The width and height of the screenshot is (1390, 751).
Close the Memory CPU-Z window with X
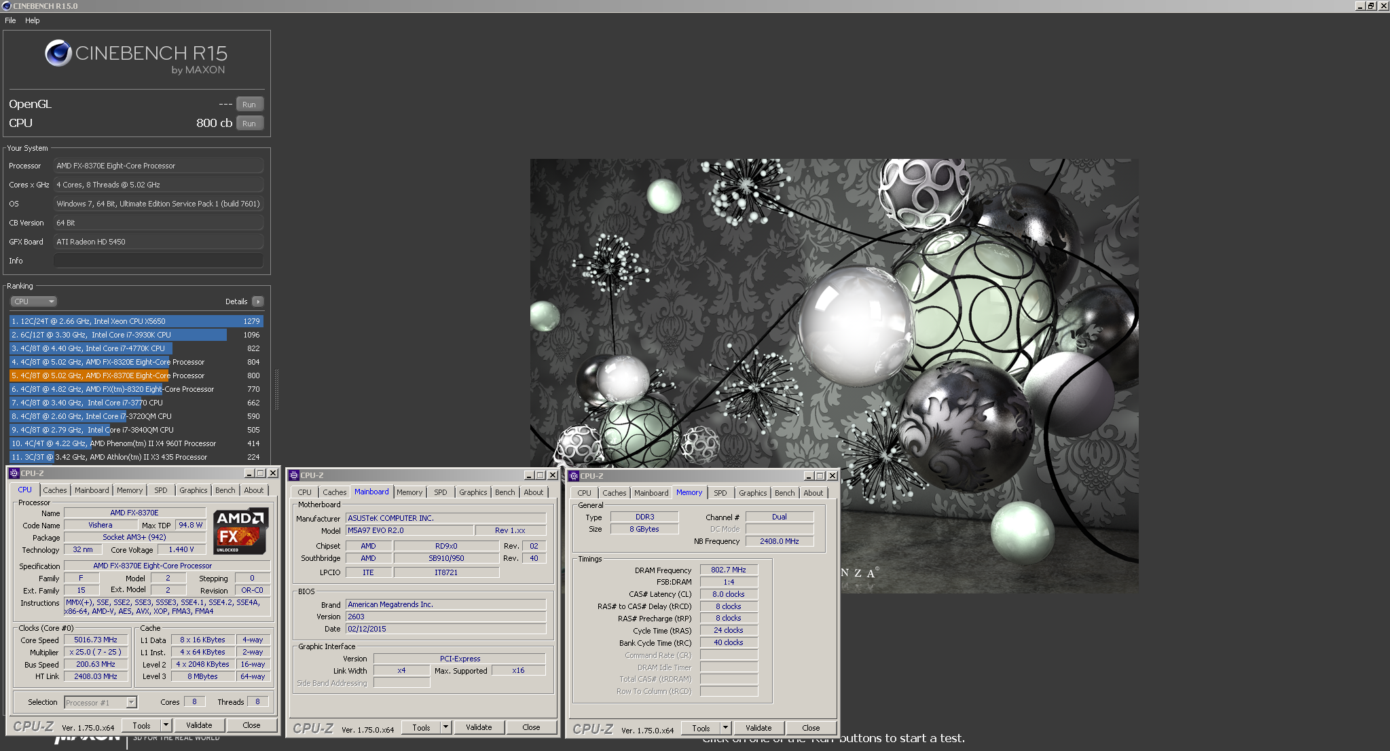click(x=833, y=476)
